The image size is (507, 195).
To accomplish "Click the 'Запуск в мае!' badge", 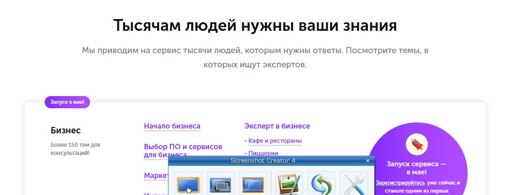I will pos(67,102).
